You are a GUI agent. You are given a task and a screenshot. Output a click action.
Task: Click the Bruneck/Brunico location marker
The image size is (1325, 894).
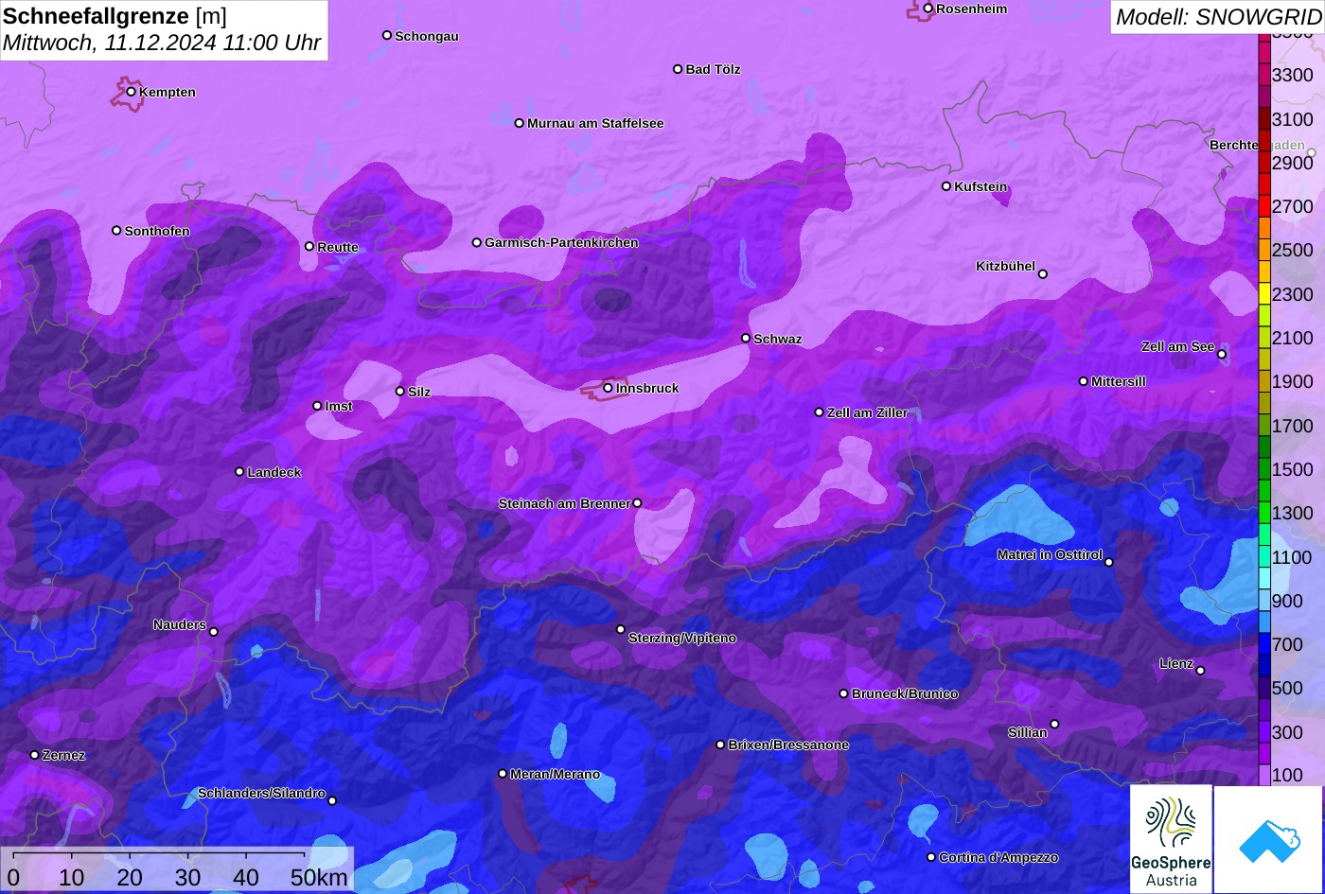tap(843, 693)
